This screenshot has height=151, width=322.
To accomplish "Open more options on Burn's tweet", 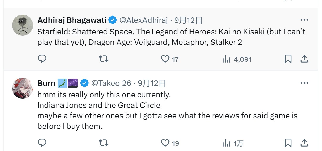I will [304, 83].
